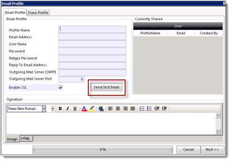Align signature text left
Image resolution: width=231 pixels, height=161 pixels.
tap(111, 109)
